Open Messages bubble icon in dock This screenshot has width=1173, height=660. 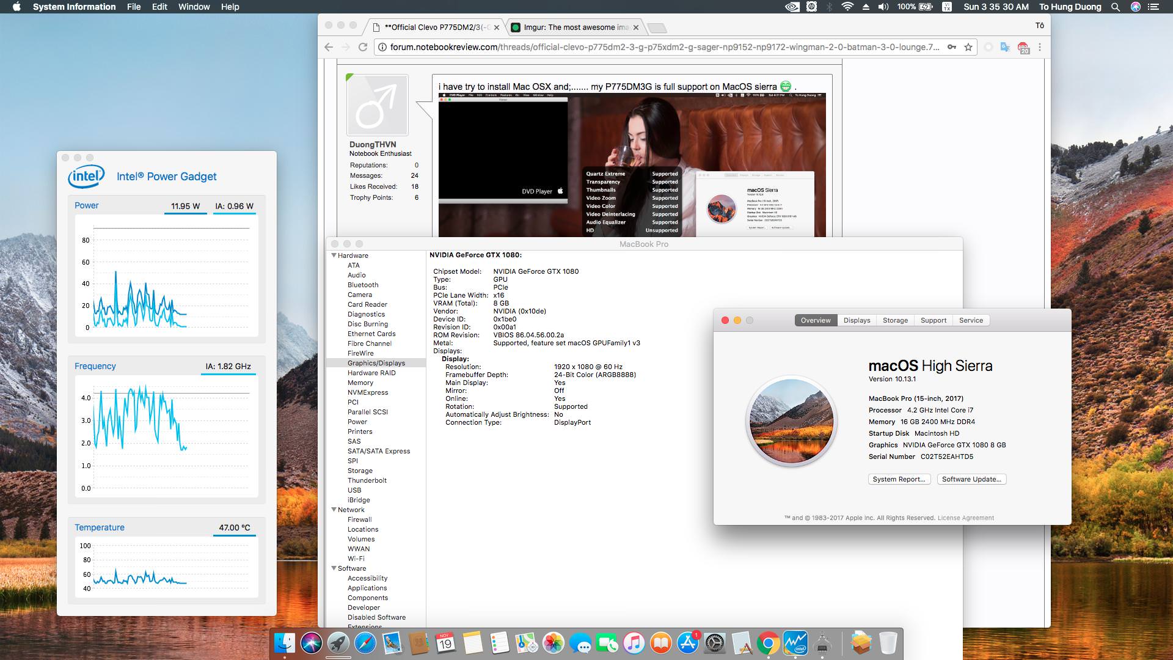[x=580, y=643]
